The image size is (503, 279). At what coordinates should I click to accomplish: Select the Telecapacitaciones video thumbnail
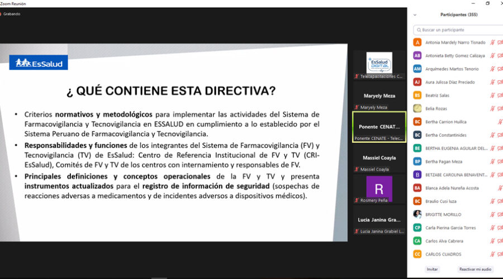point(379,65)
